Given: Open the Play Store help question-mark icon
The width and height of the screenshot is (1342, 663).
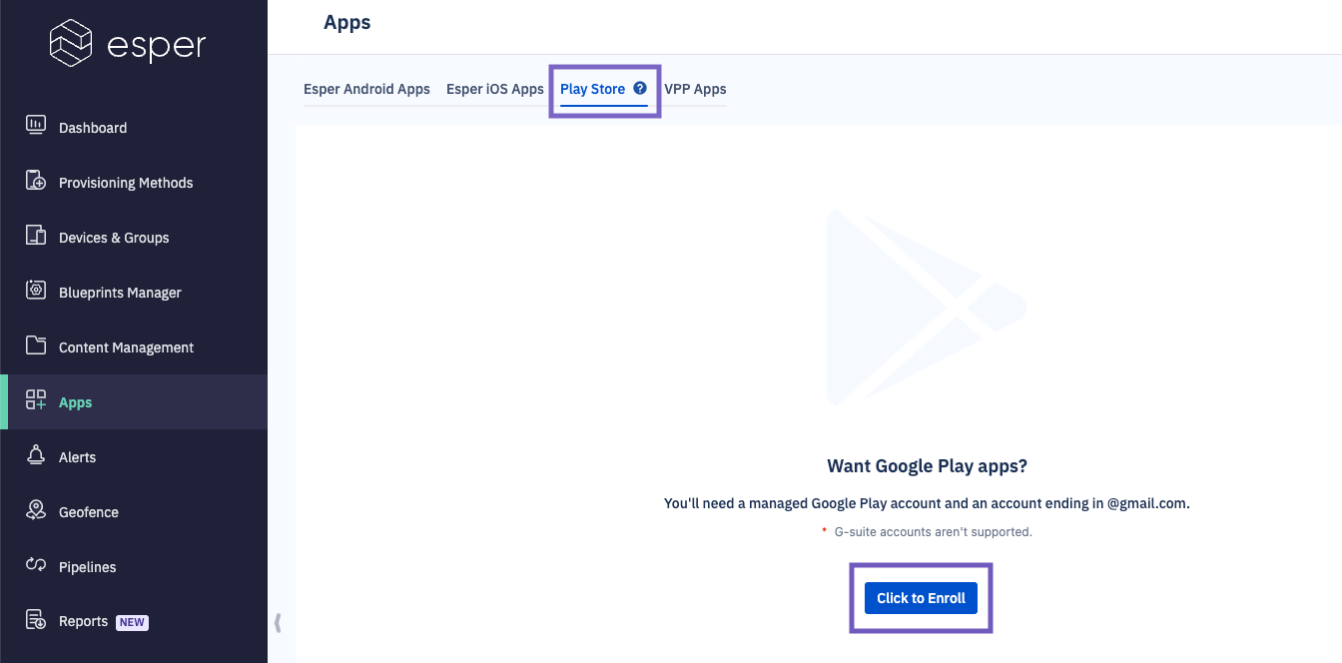Looking at the screenshot, I should pyautogui.click(x=640, y=88).
